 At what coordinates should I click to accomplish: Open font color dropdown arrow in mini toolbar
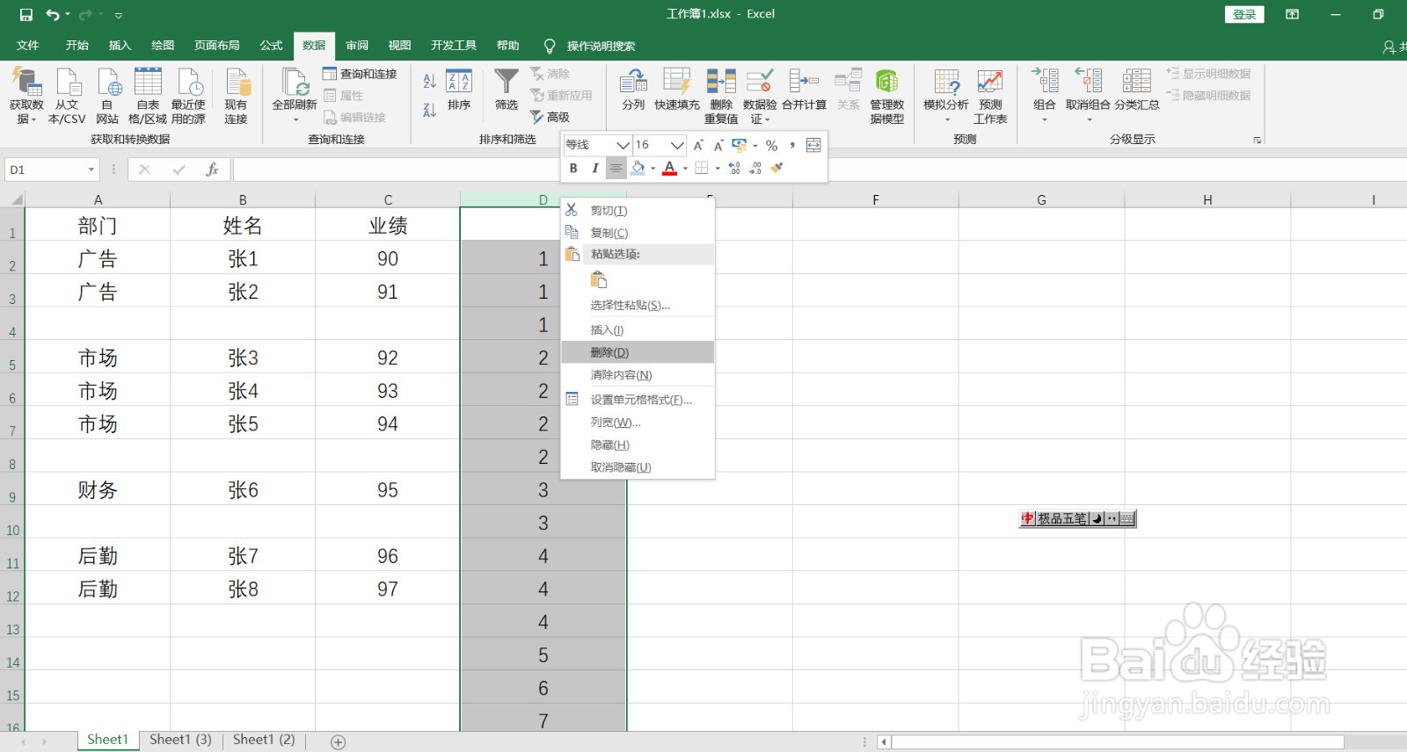[685, 168]
